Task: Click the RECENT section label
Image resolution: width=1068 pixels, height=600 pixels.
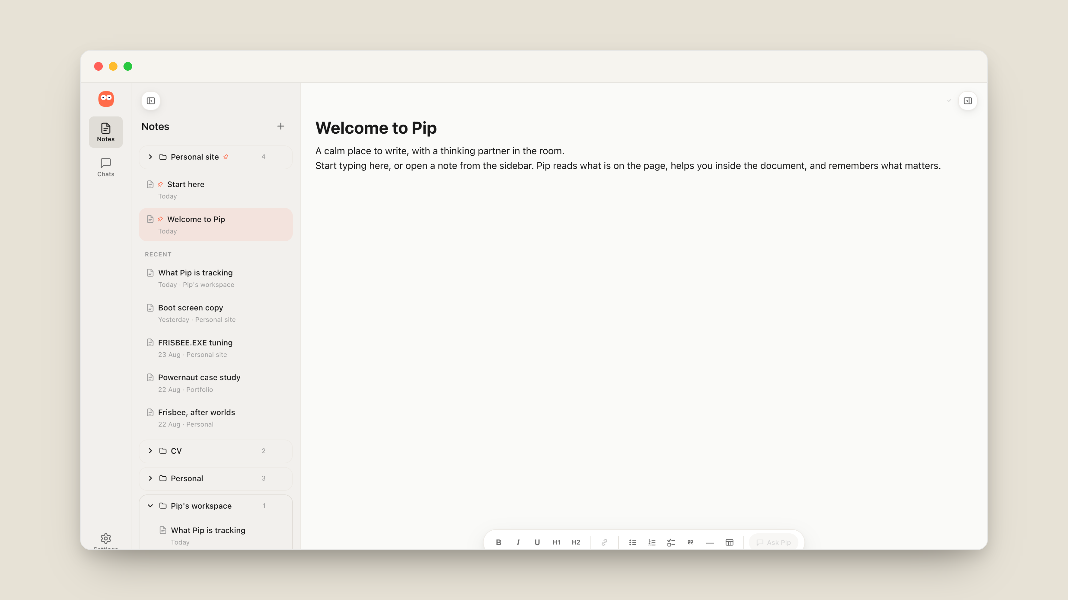Action: (158, 254)
